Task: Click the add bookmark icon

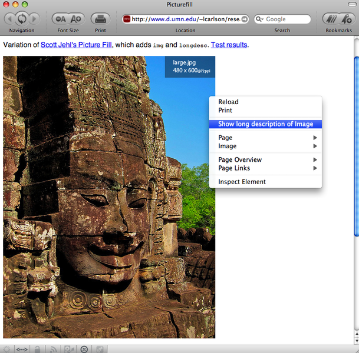Action: (345, 19)
